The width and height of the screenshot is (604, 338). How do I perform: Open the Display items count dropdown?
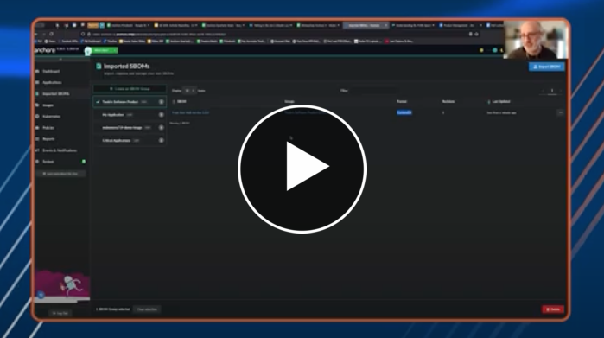pos(189,91)
